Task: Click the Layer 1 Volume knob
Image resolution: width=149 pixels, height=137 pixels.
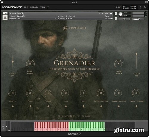Action: [x=101, y=93]
